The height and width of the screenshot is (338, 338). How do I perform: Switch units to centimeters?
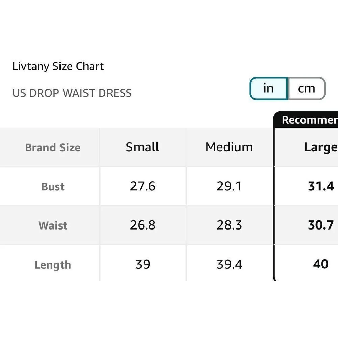306,89
